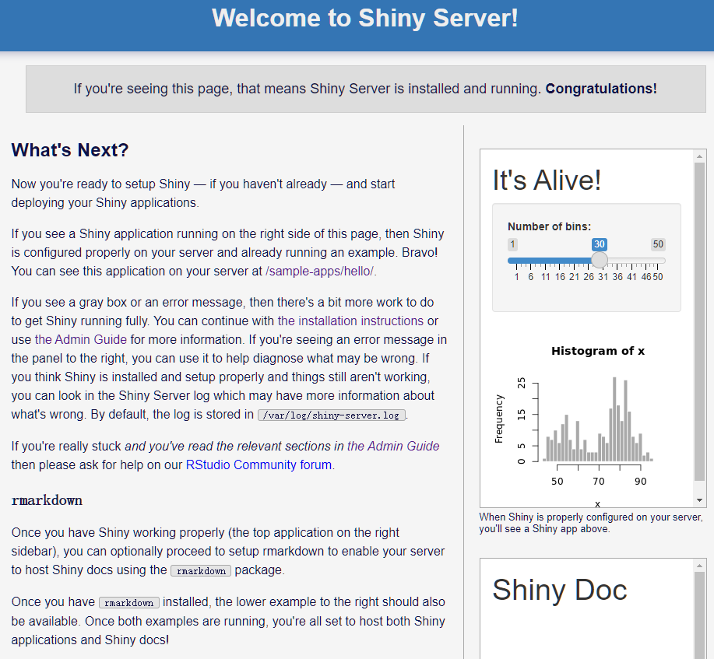Click the slider minimum label '1'

coord(513,244)
